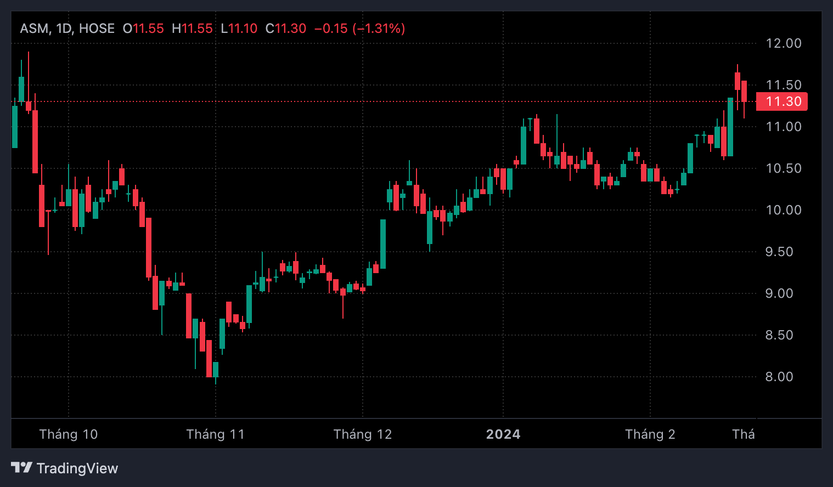Click the Tháng 11 time axis label

coord(215,434)
